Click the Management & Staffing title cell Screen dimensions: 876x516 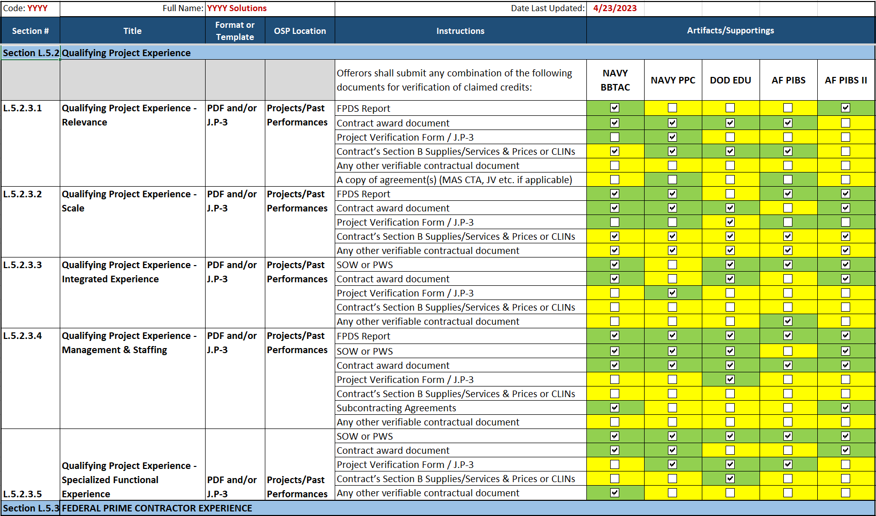(133, 378)
